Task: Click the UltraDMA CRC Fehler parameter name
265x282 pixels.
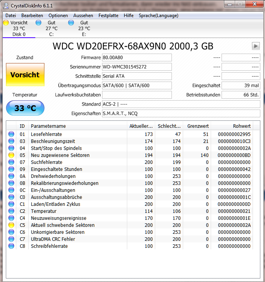Action: coord(53,239)
